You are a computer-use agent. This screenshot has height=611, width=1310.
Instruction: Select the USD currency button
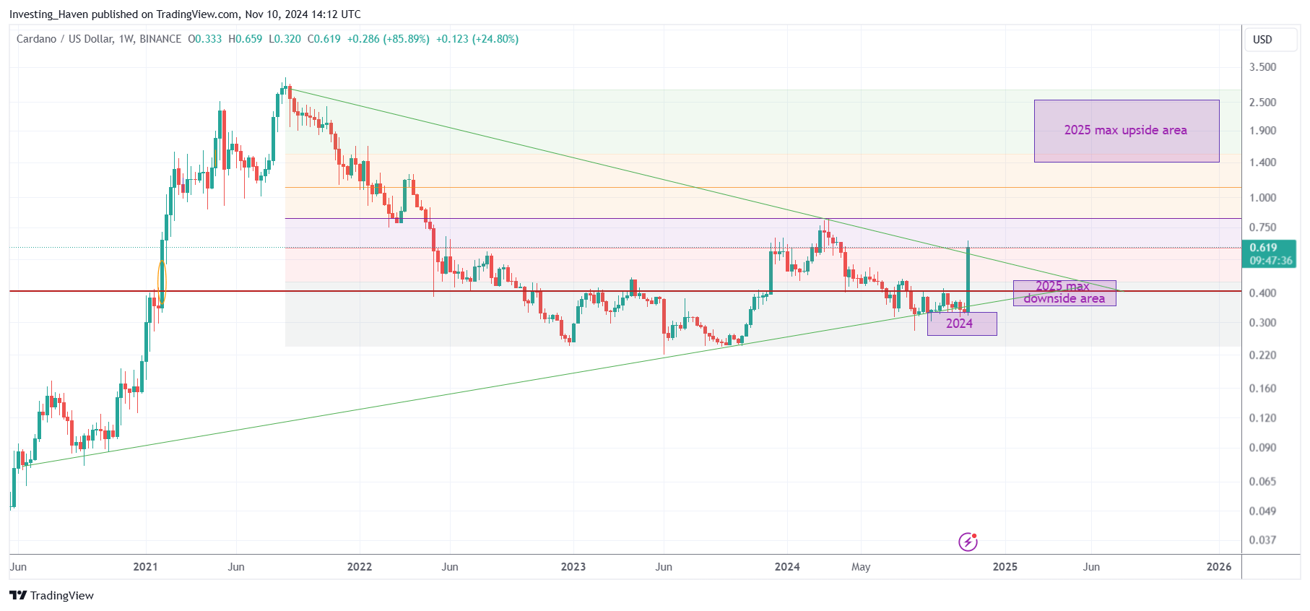click(x=1270, y=40)
